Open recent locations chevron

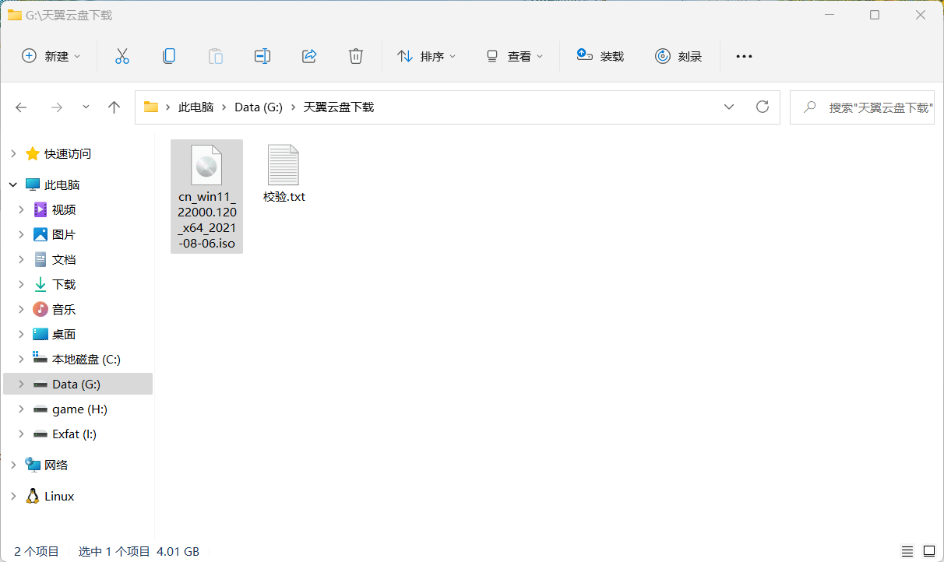[x=86, y=107]
